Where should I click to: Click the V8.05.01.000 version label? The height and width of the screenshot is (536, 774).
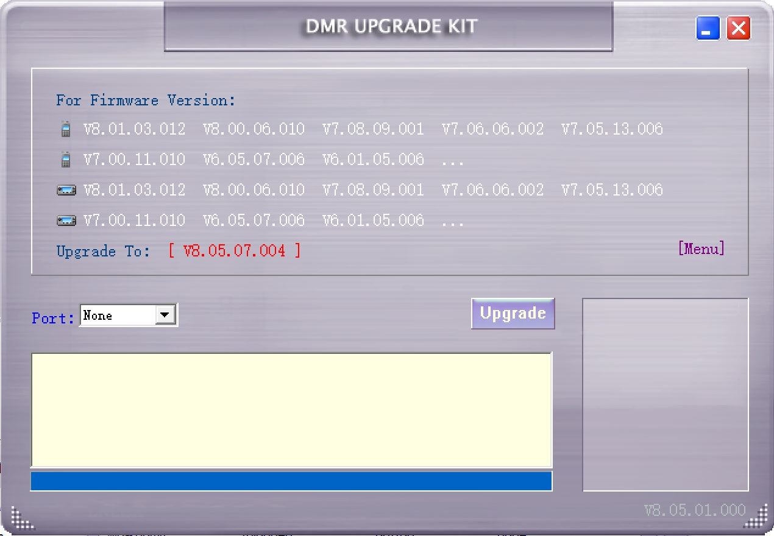click(x=695, y=510)
